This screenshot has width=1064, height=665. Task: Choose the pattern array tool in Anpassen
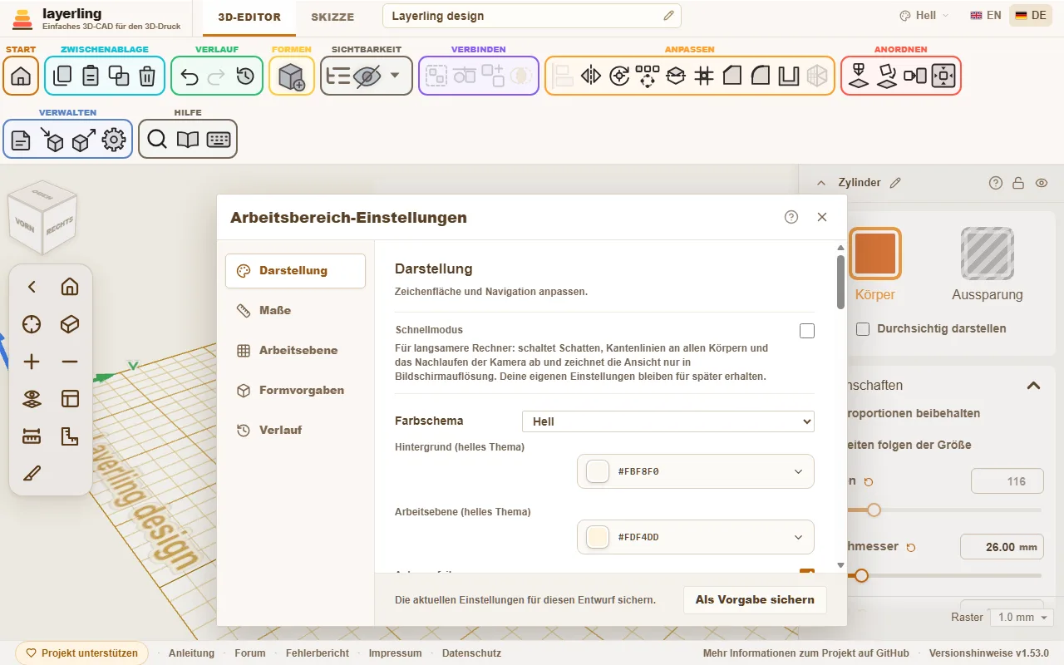point(648,76)
